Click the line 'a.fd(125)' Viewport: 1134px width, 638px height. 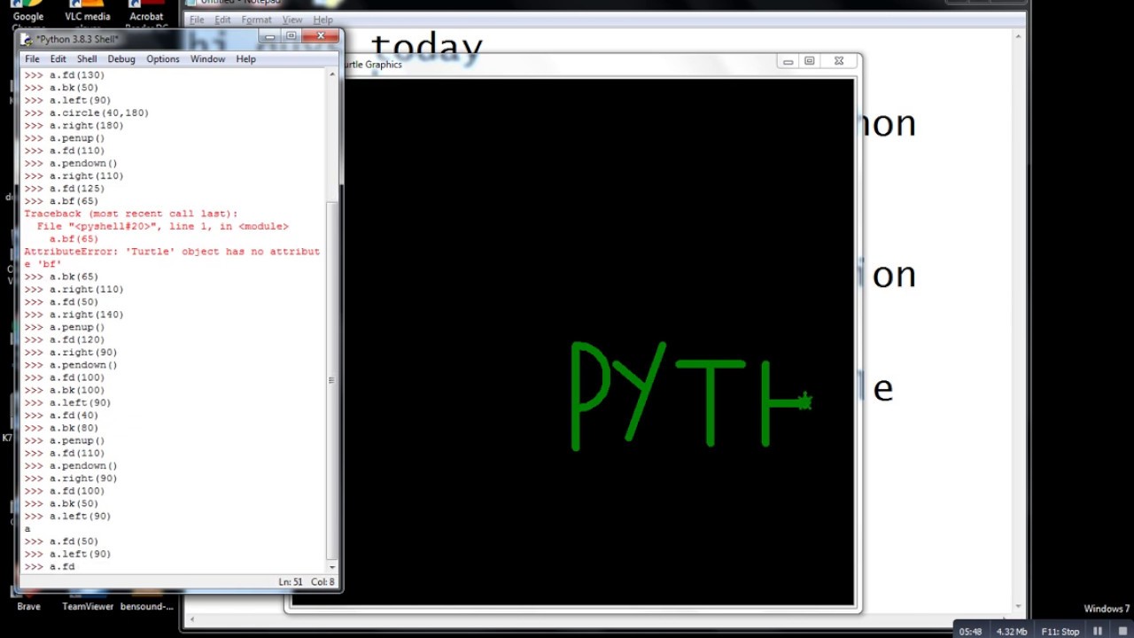pyautogui.click(x=76, y=189)
